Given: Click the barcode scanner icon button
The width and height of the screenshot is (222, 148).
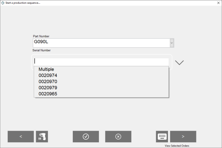Looking at the screenshot, I should (x=42, y=137).
